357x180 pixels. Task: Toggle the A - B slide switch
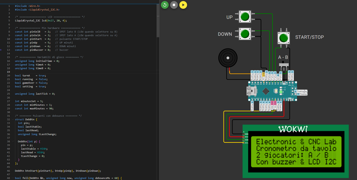click(x=284, y=65)
